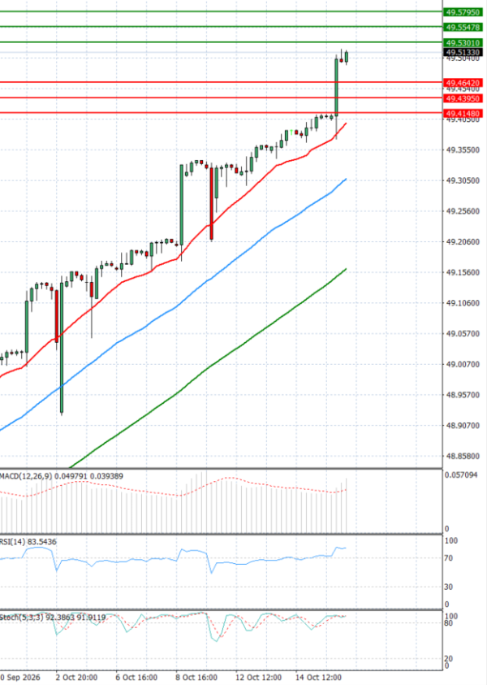This screenshot has height=685, width=487.
Task: Click the 49.00700 price axis value
Action: pos(463,364)
